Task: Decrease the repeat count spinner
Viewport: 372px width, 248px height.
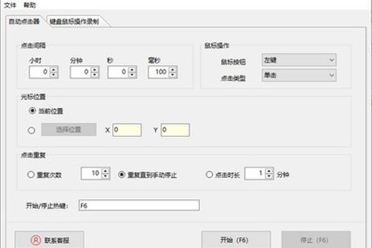Action: tap(105, 176)
